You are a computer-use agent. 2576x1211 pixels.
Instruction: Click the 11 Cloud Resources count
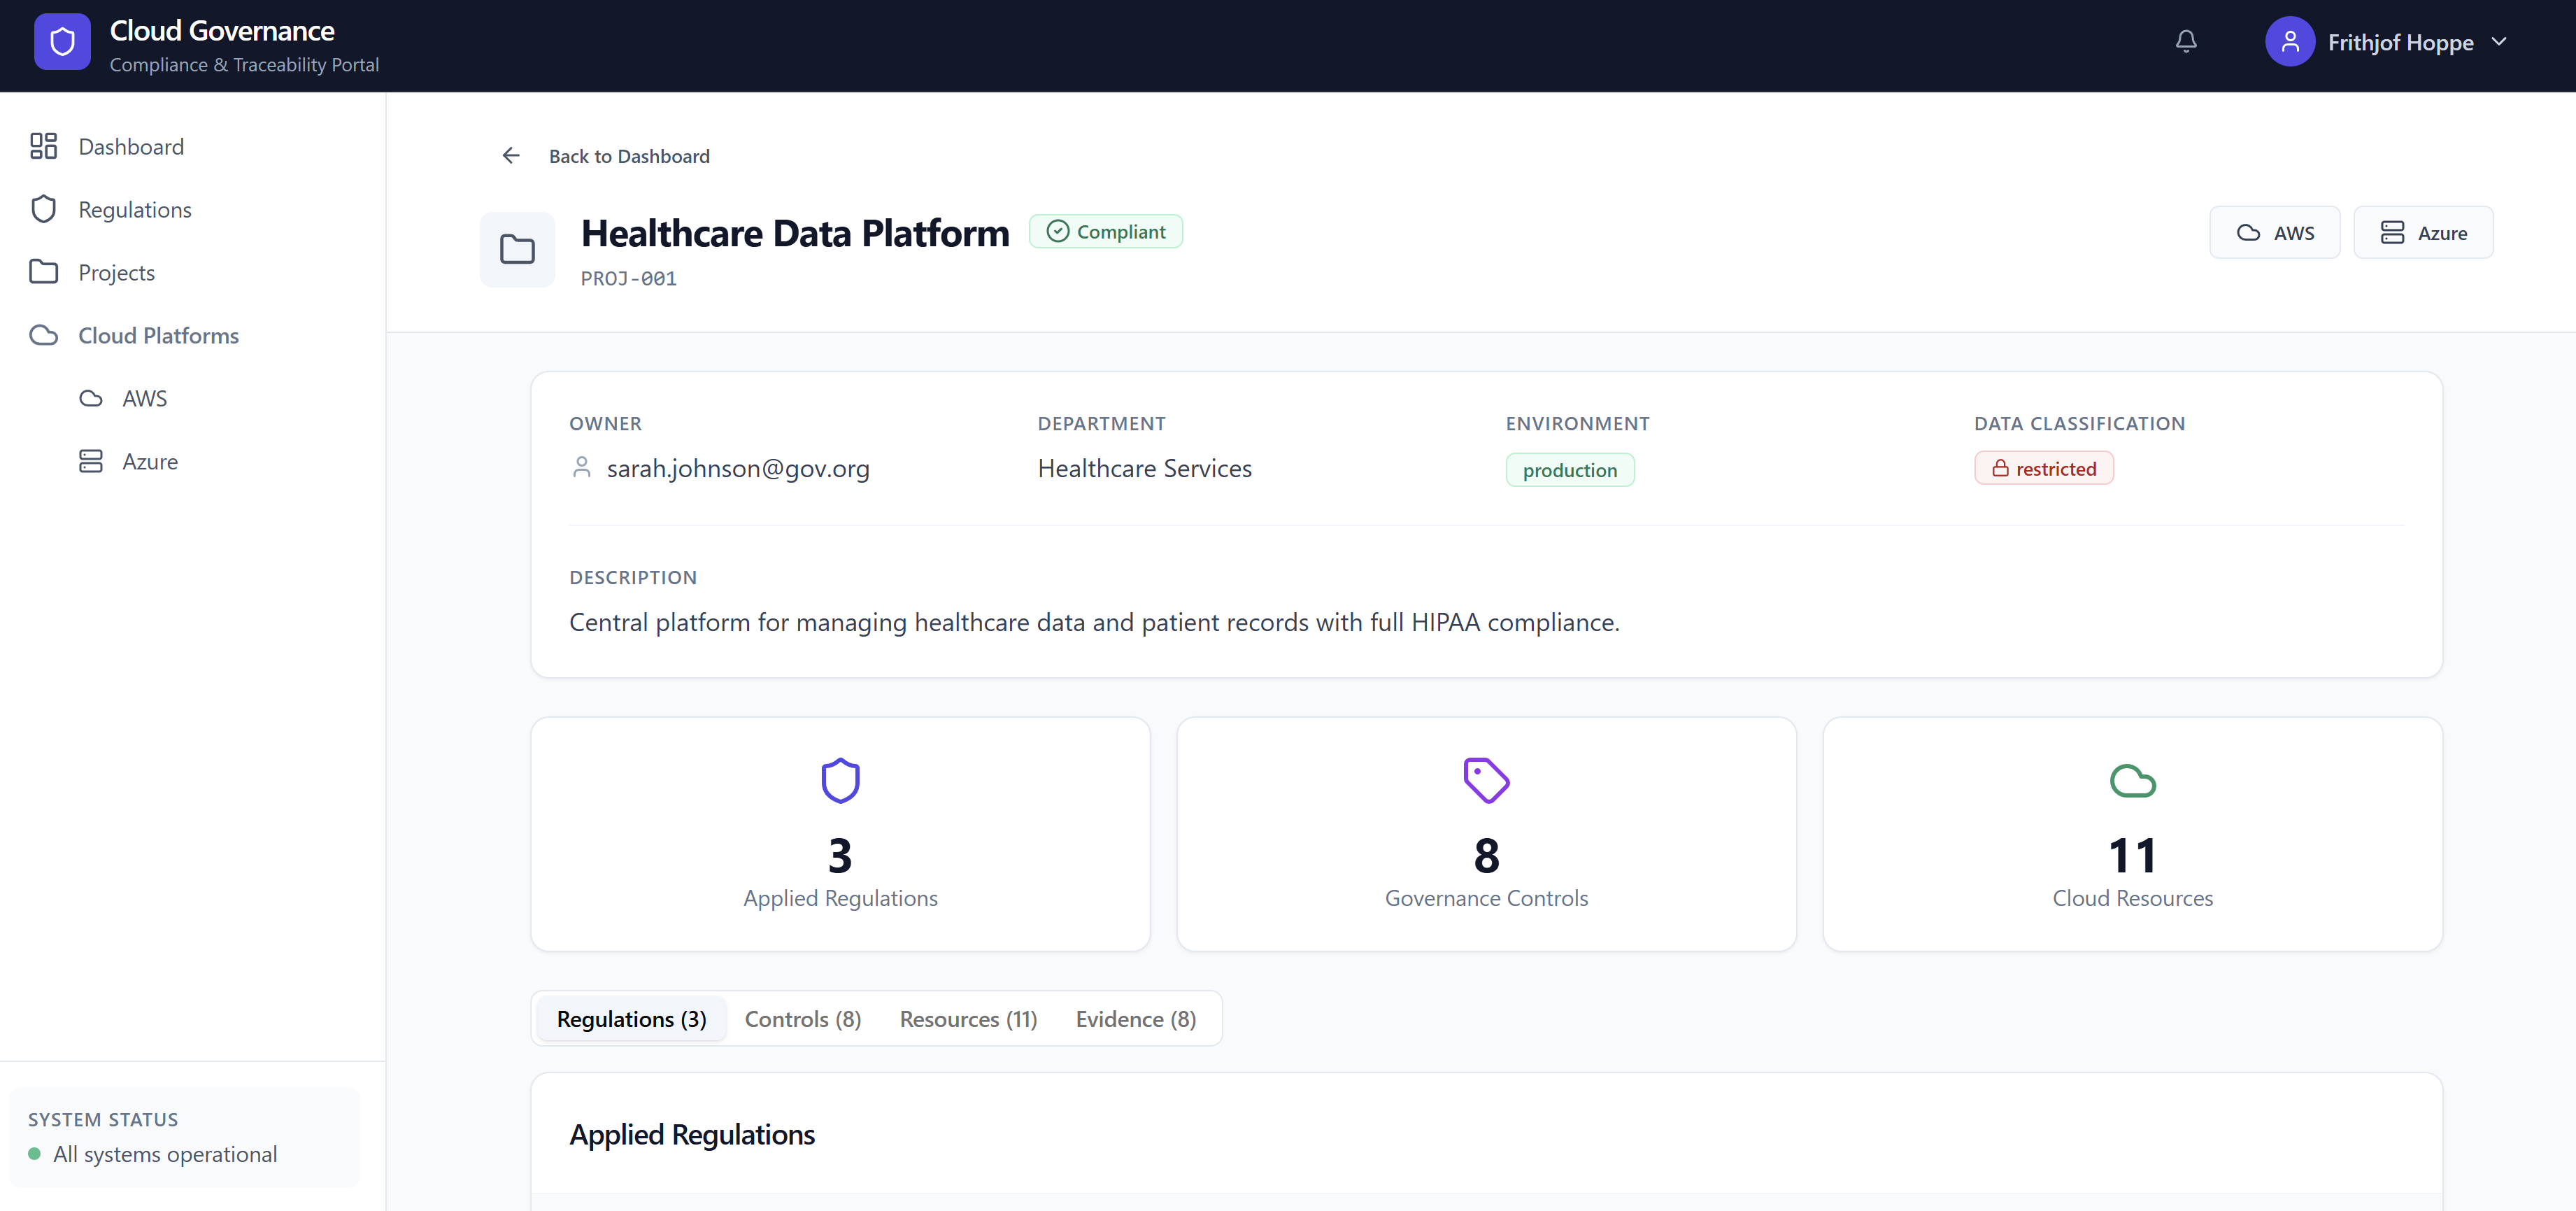point(2132,855)
